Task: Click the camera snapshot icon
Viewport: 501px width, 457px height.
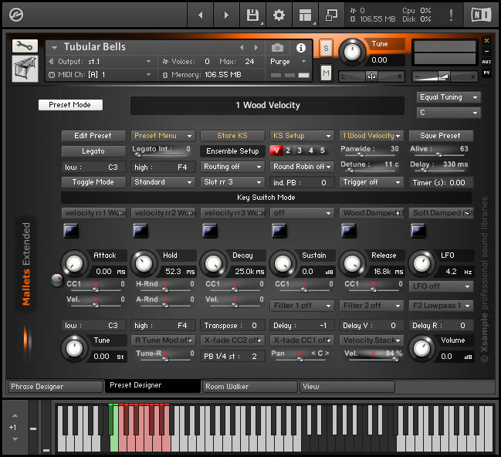Action: tap(277, 48)
